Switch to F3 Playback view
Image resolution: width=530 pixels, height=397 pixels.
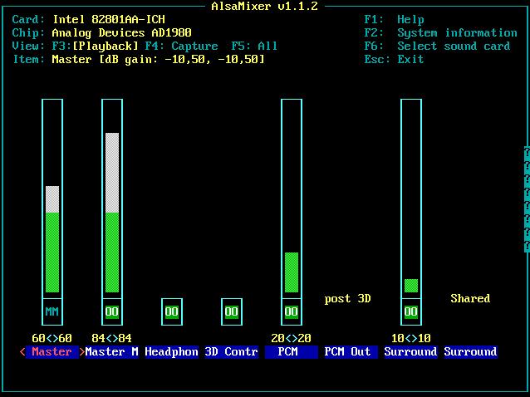click(x=96, y=46)
